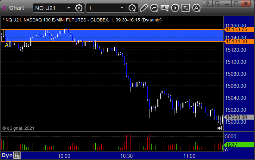255x160 pixels.
Task: Open the time template clock icon
Action: [132, 8]
